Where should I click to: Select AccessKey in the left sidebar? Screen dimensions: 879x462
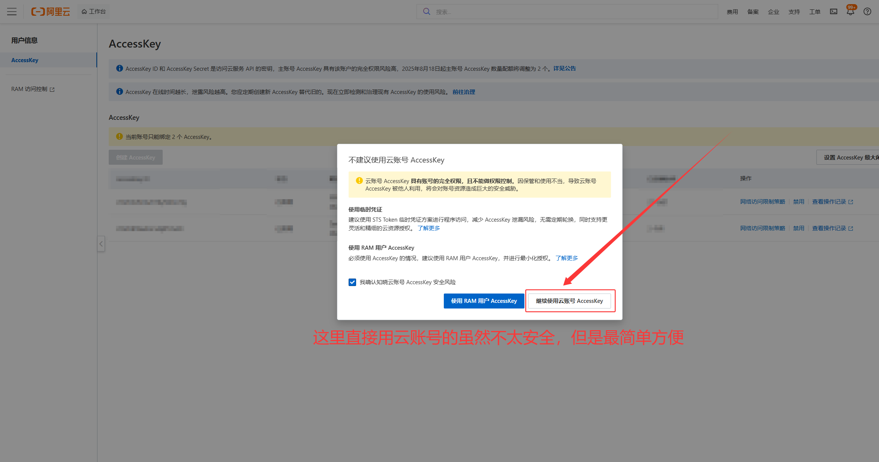25,60
